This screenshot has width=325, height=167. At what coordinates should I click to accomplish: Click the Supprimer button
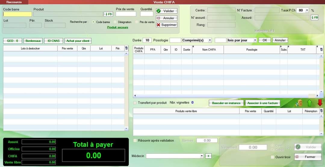pos(167,25)
